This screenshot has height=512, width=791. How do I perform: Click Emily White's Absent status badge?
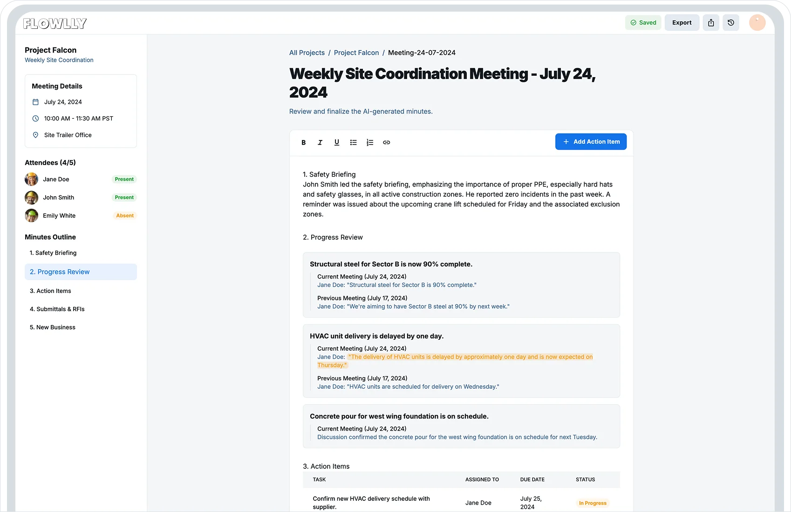(125, 216)
